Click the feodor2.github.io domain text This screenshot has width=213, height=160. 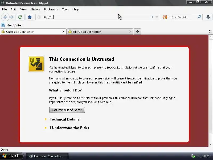pyautogui.click(x=119, y=67)
